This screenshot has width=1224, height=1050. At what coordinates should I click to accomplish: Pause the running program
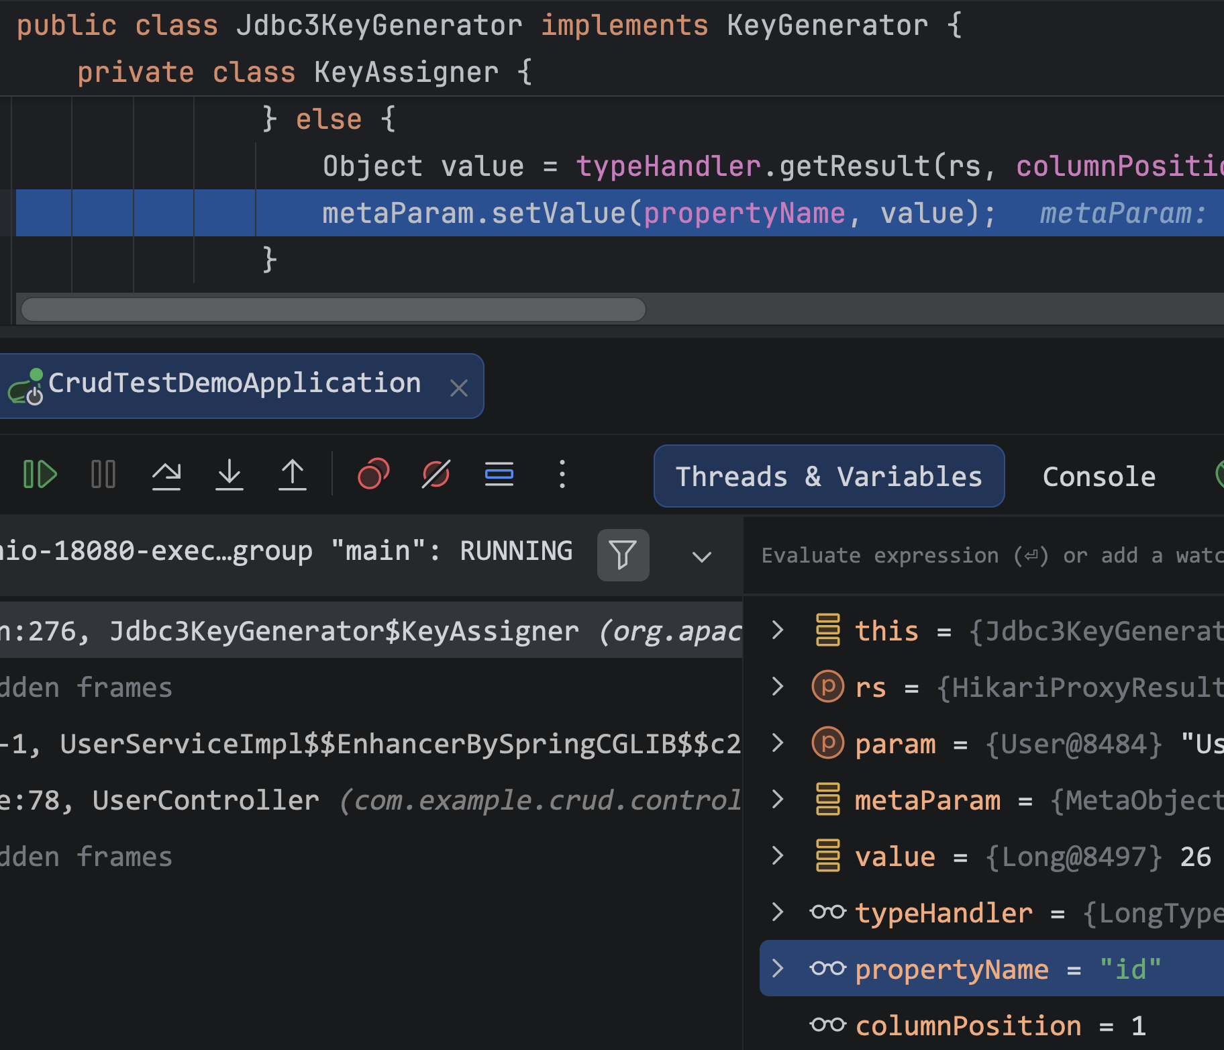tap(103, 475)
